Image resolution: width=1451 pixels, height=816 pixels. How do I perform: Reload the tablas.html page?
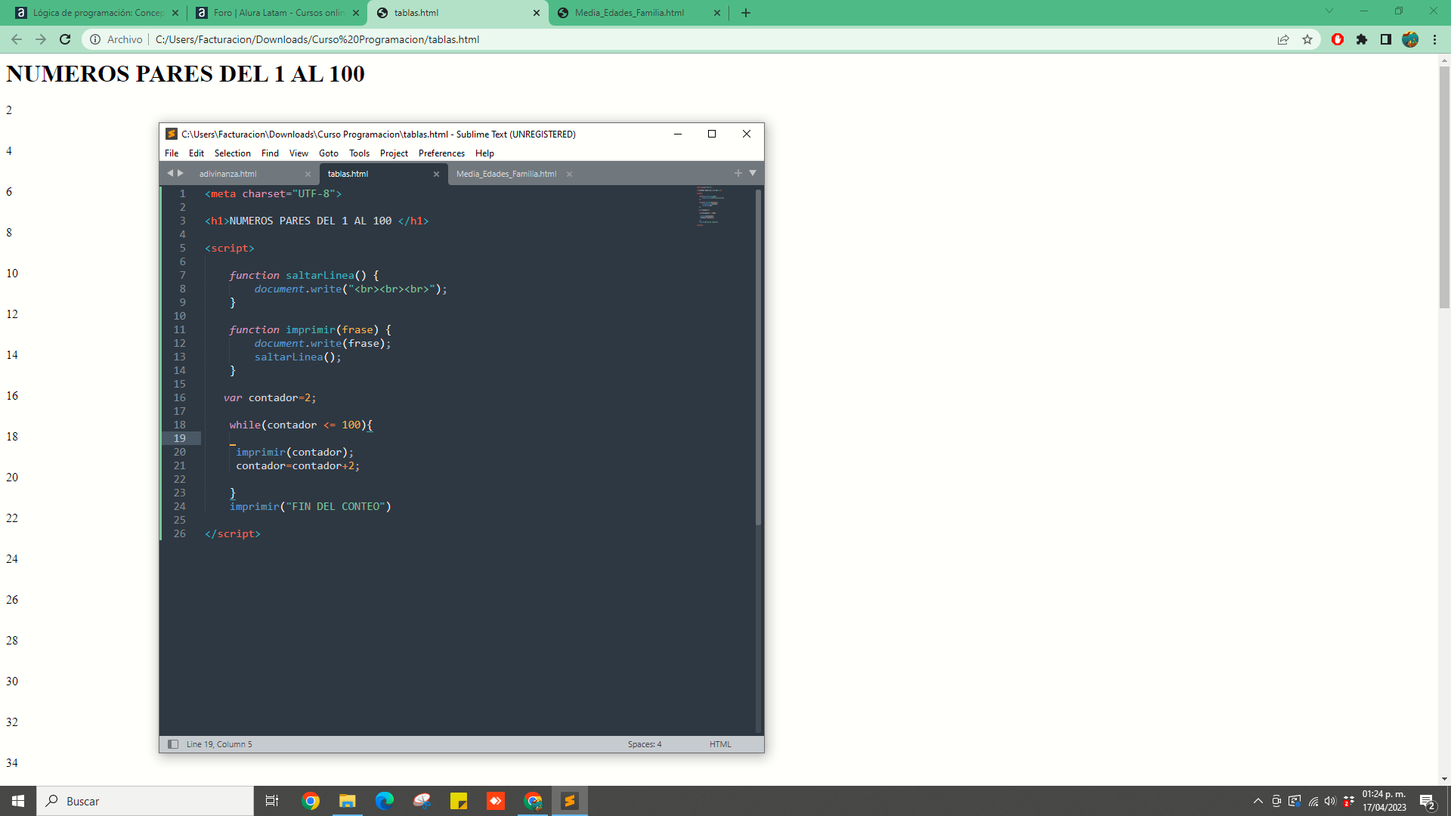tap(65, 39)
